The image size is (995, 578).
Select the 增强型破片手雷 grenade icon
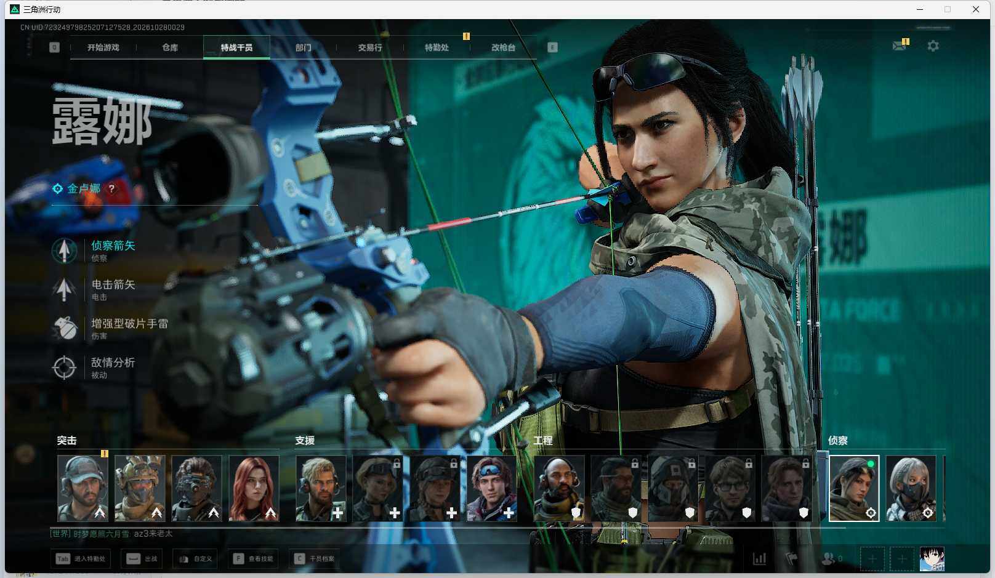(x=64, y=328)
